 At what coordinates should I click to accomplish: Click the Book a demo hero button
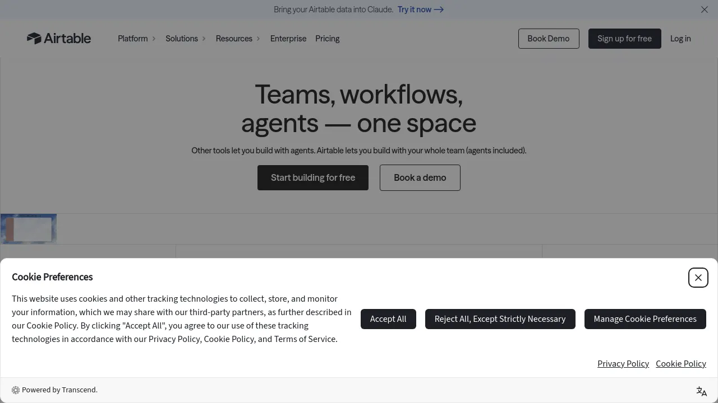(x=420, y=177)
